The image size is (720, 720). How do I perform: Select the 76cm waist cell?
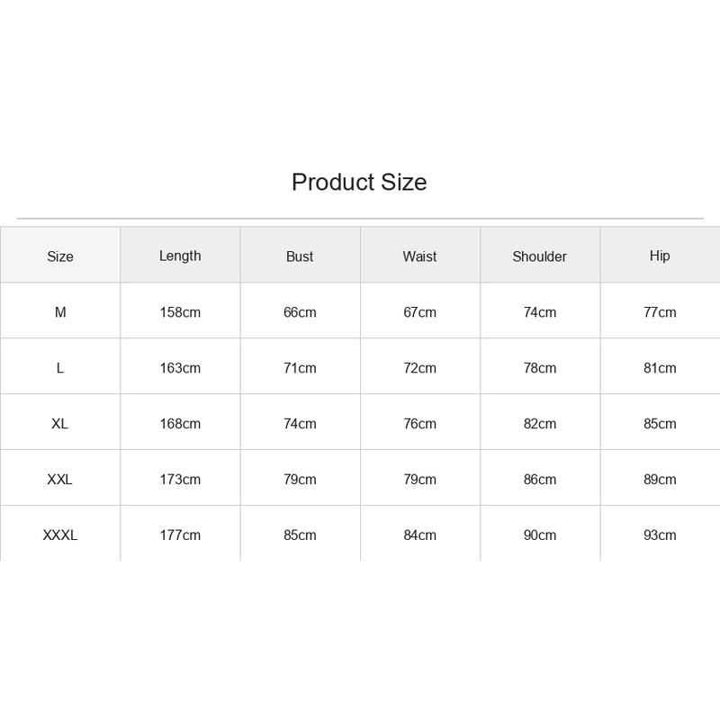[419, 423]
